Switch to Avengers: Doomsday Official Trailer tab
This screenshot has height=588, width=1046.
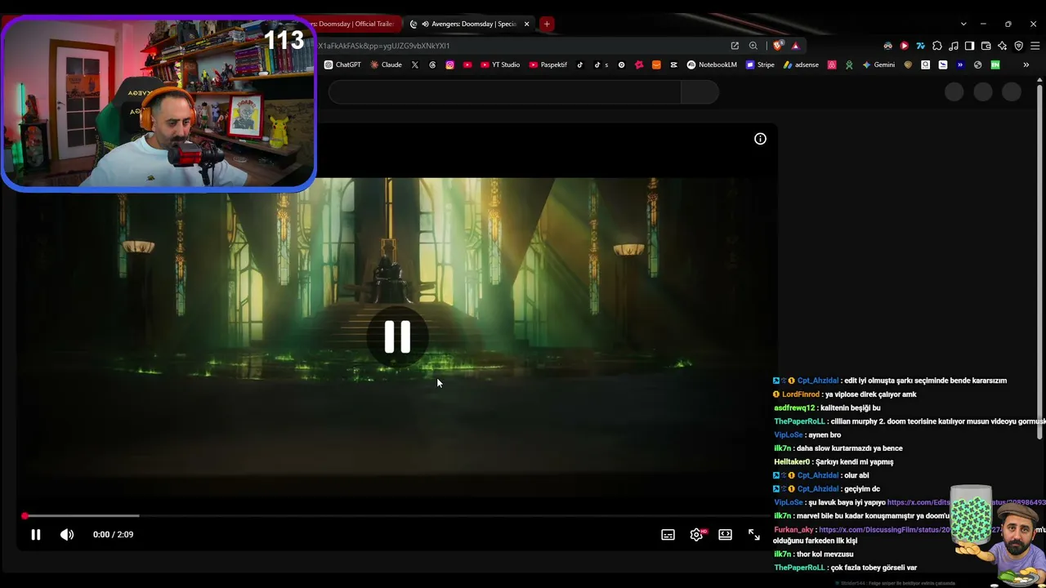tap(358, 24)
